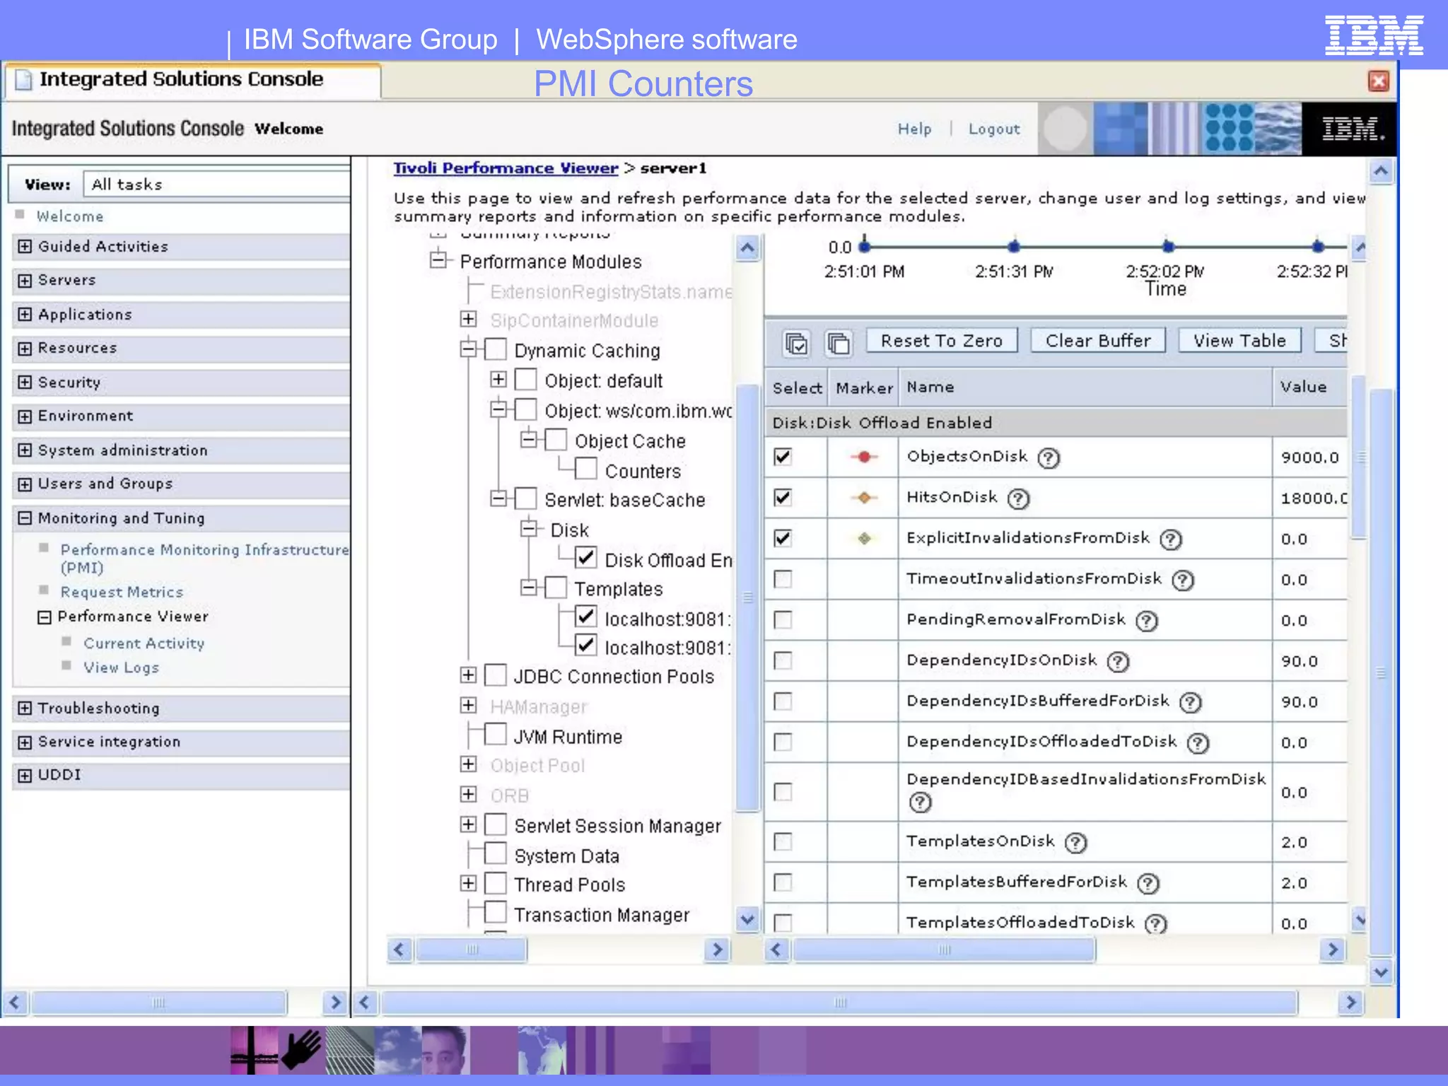1448x1086 pixels.
Task: Open the Welcome navigation item
Action: 70,216
